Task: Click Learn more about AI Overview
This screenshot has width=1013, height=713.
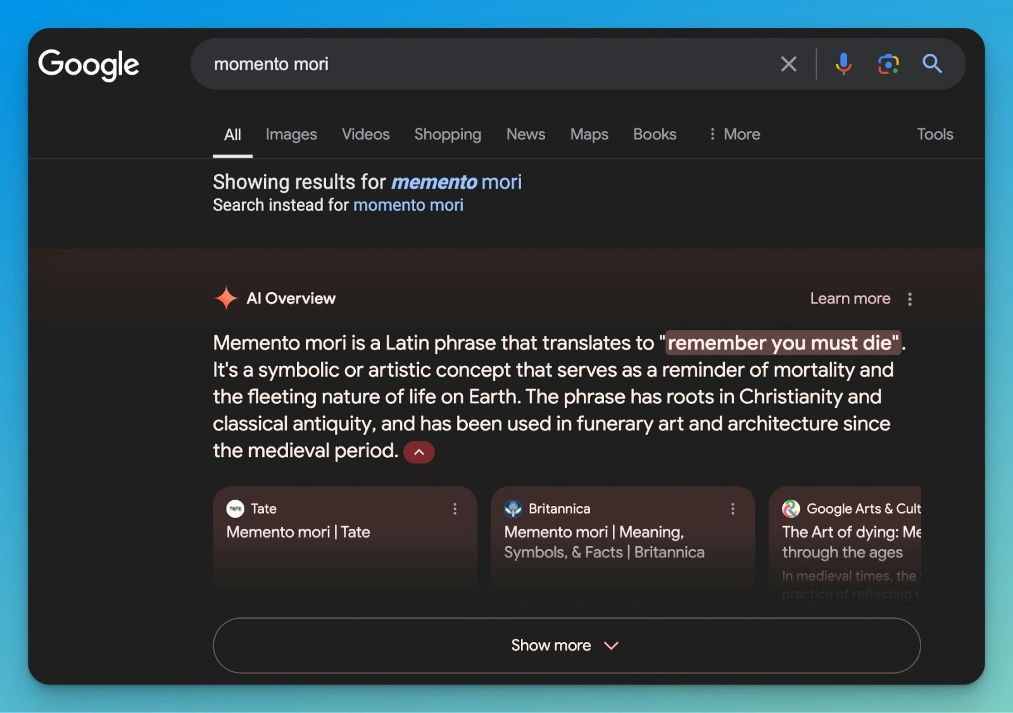Action: 850,298
